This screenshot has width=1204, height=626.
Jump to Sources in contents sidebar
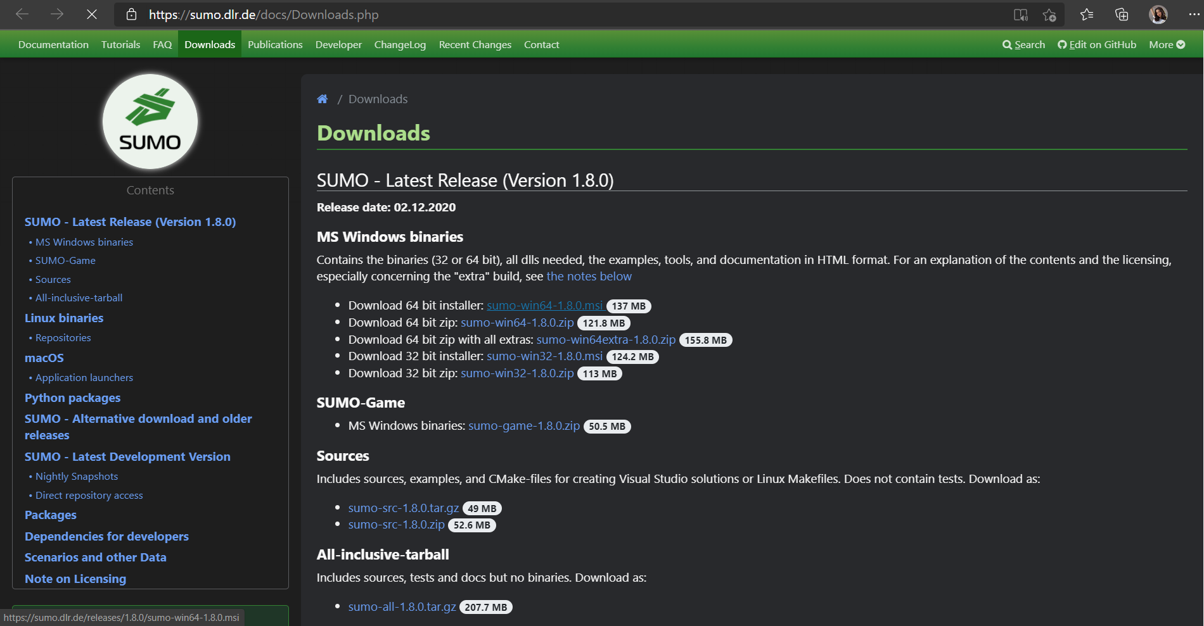tap(53, 280)
